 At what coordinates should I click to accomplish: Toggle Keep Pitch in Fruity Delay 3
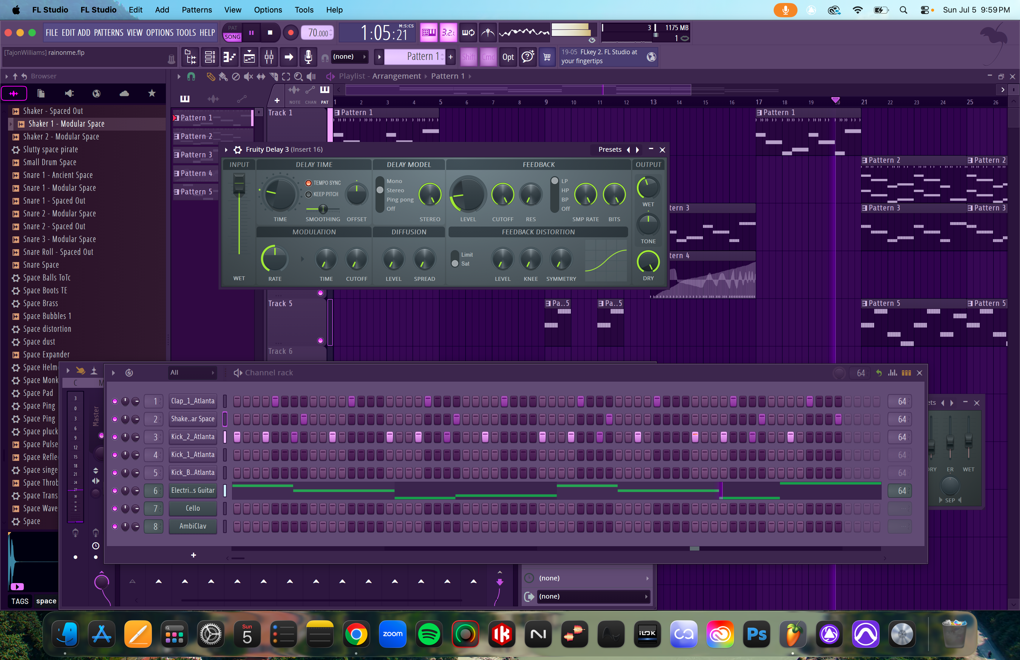click(x=308, y=194)
